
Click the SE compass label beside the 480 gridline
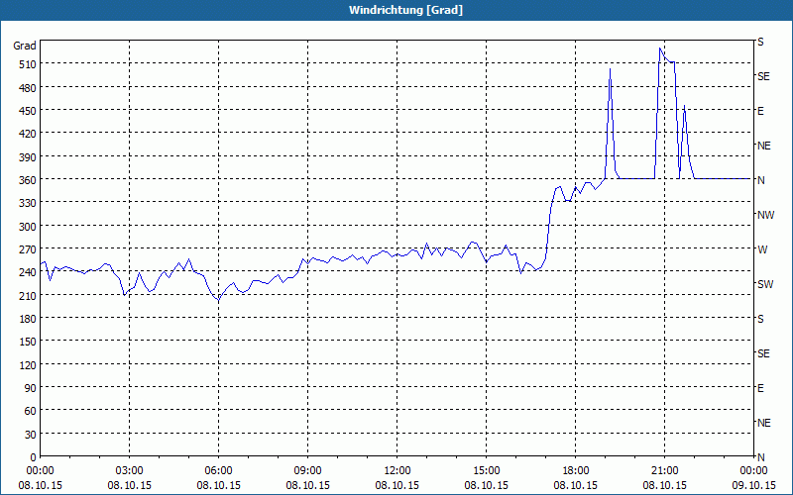tap(763, 76)
